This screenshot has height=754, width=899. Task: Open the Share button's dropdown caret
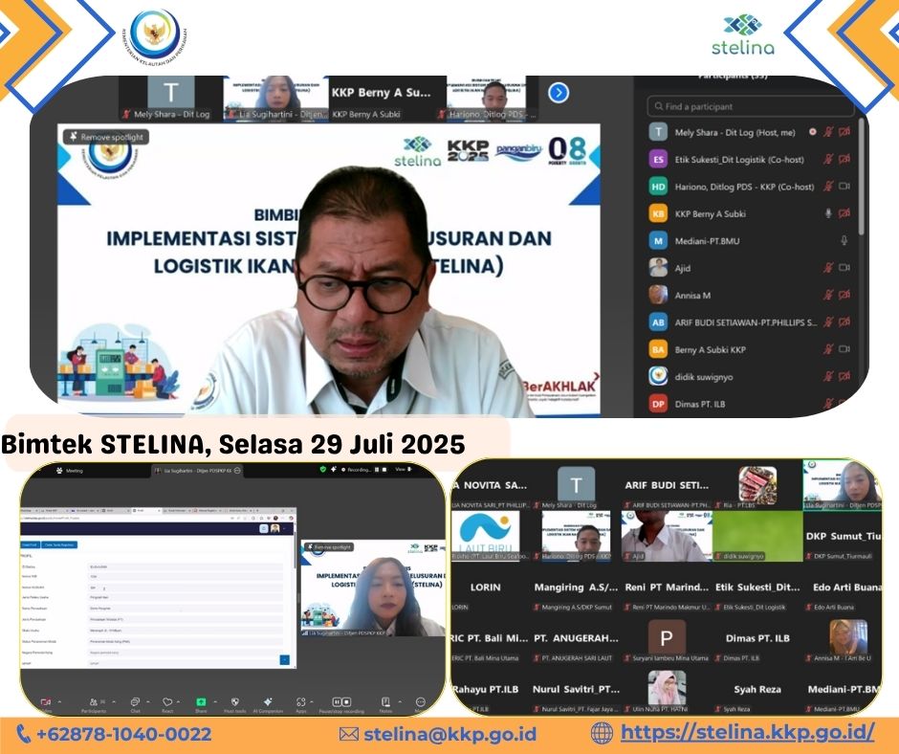[x=214, y=701]
